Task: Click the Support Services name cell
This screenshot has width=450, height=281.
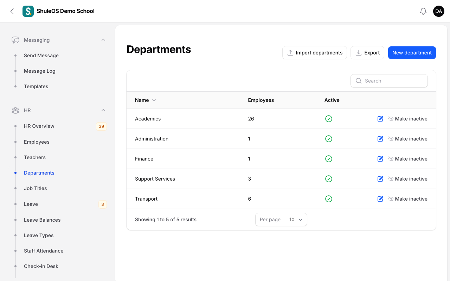Action: 155,179
